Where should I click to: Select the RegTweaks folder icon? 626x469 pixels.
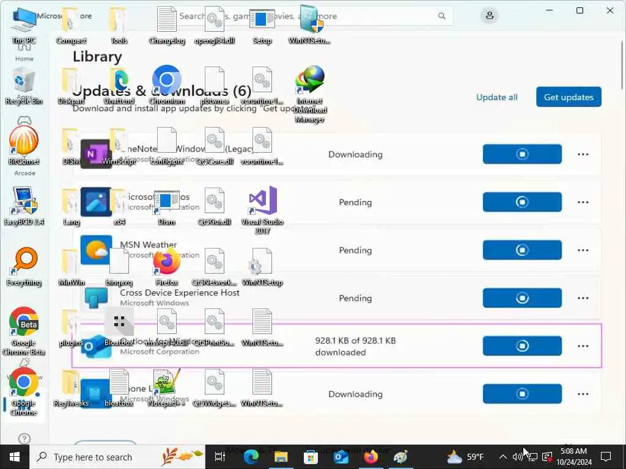tap(71, 387)
